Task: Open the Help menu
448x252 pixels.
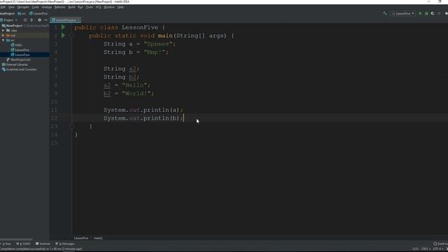Action: pos(120,7)
